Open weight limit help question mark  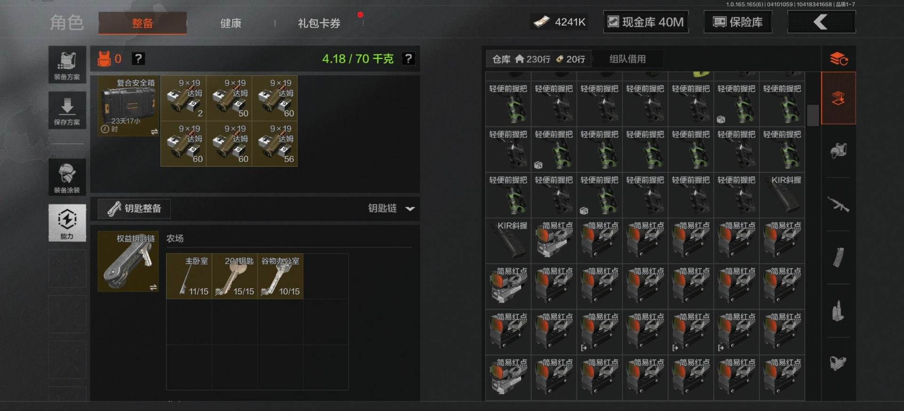click(408, 59)
